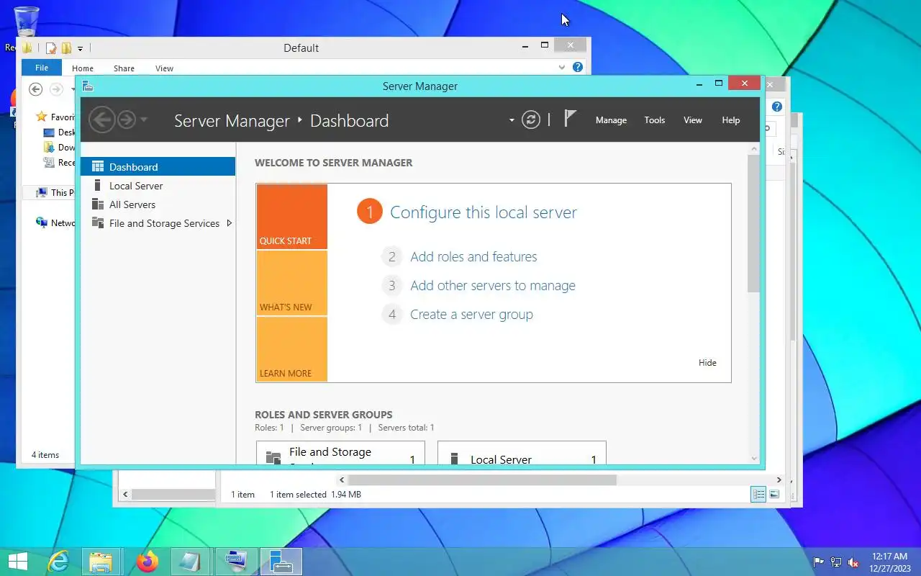Click right scroll arrow in rear explorer window
Screen dimensions: 921x576
pyautogui.click(x=779, y=480)
